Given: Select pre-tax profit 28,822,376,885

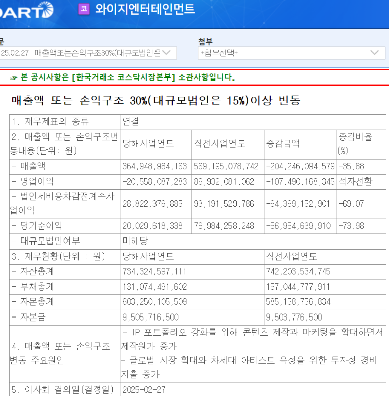Looking at the screenshot, I should (152, 204).
